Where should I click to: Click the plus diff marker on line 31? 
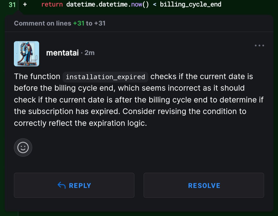(25, 4)
